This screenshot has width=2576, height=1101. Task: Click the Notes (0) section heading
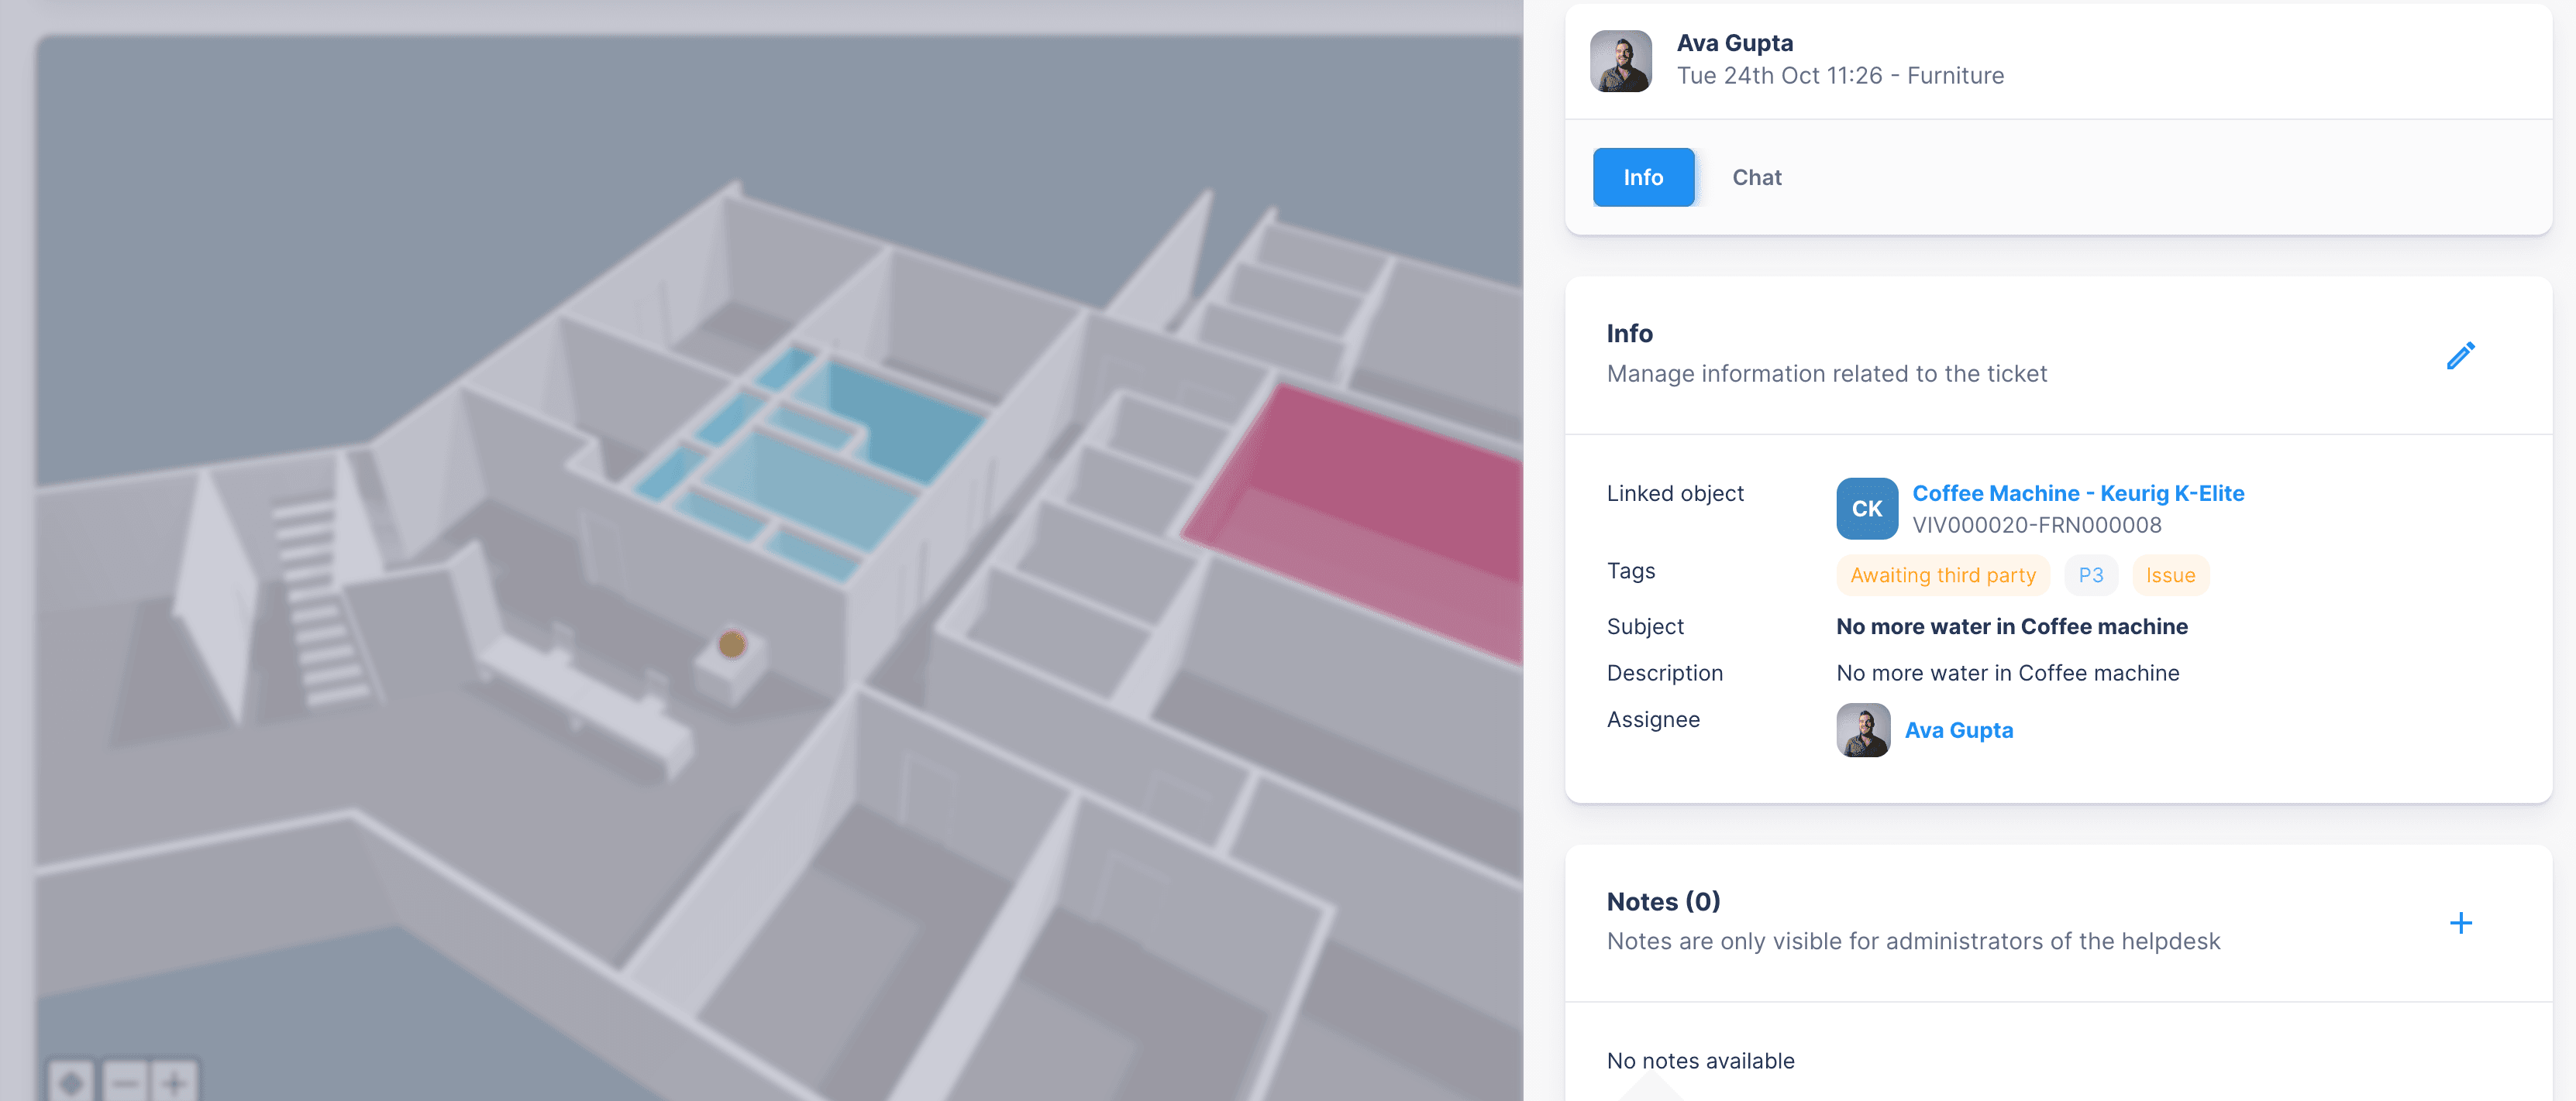(1662, 901)
